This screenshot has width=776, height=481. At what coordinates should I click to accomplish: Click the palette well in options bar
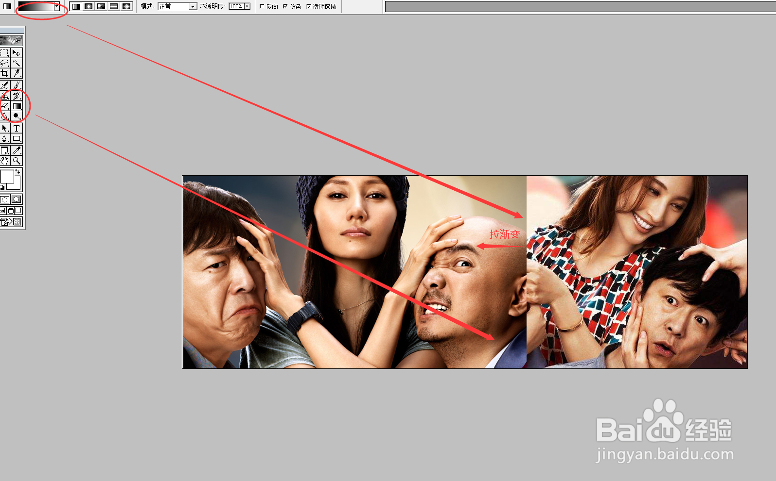580,6
